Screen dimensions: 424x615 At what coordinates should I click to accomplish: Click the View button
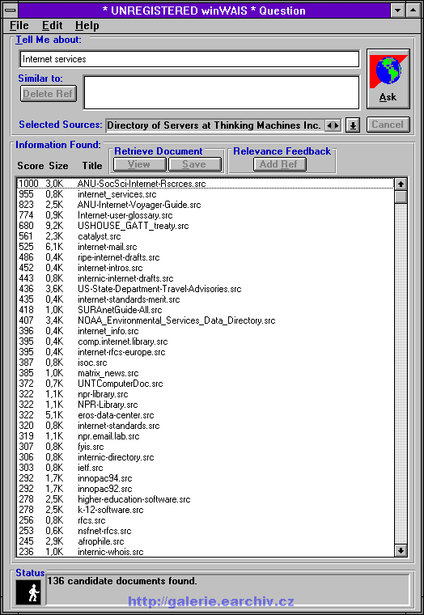click(140, 164)
